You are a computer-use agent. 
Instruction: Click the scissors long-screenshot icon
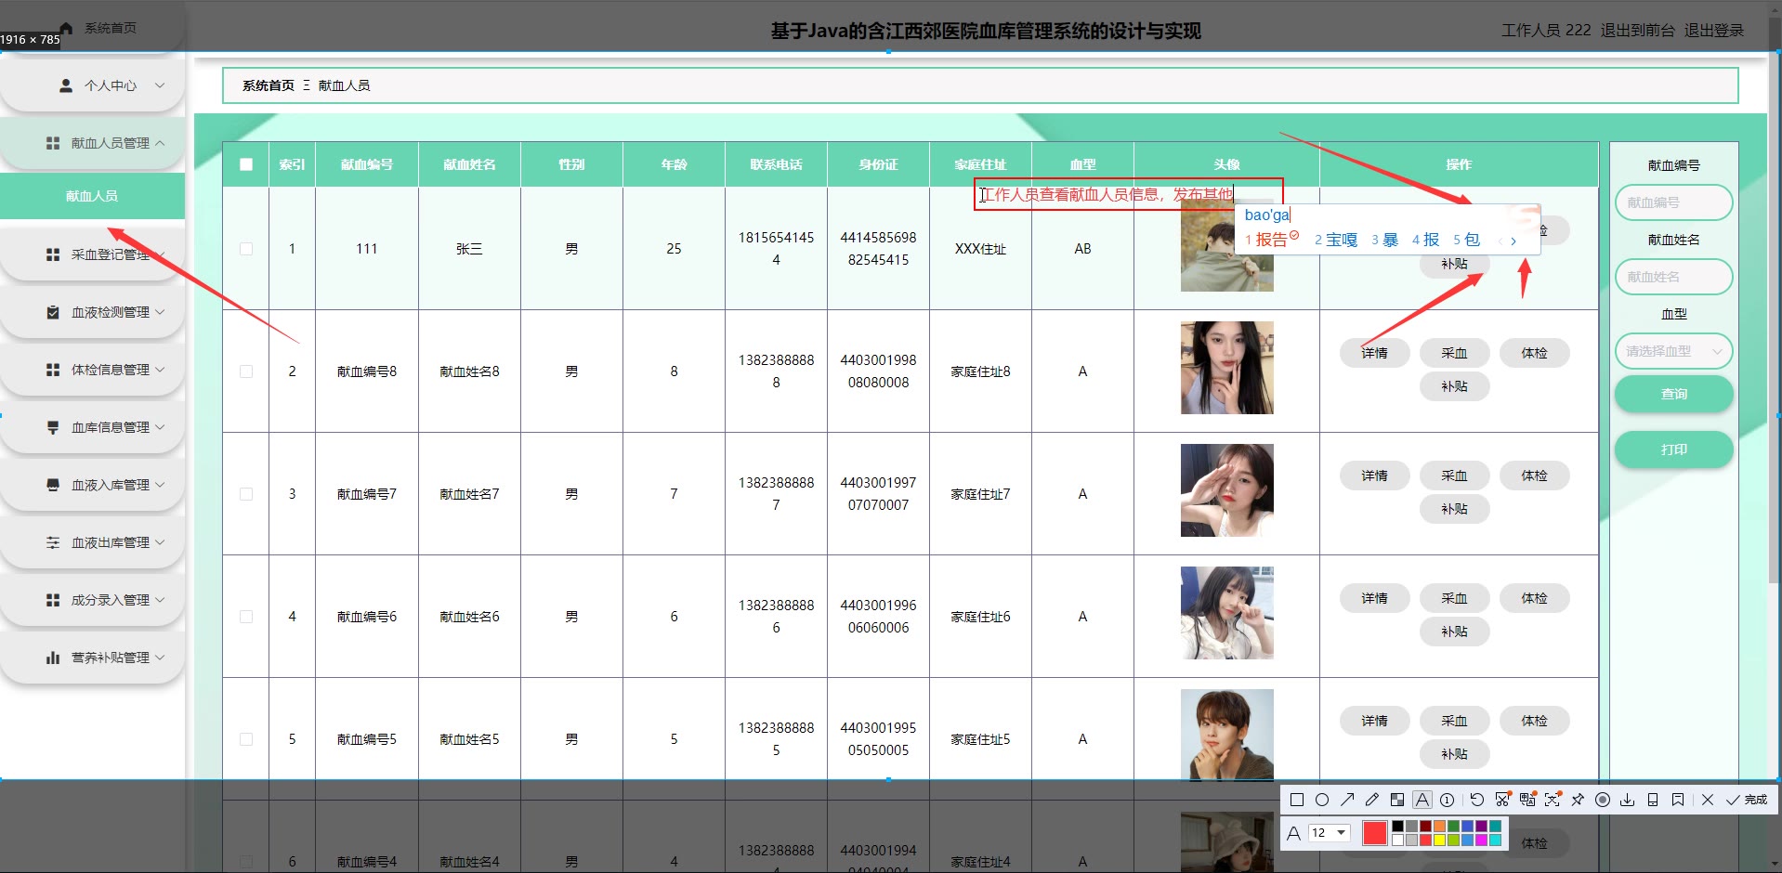click(x=1502, y=800)
